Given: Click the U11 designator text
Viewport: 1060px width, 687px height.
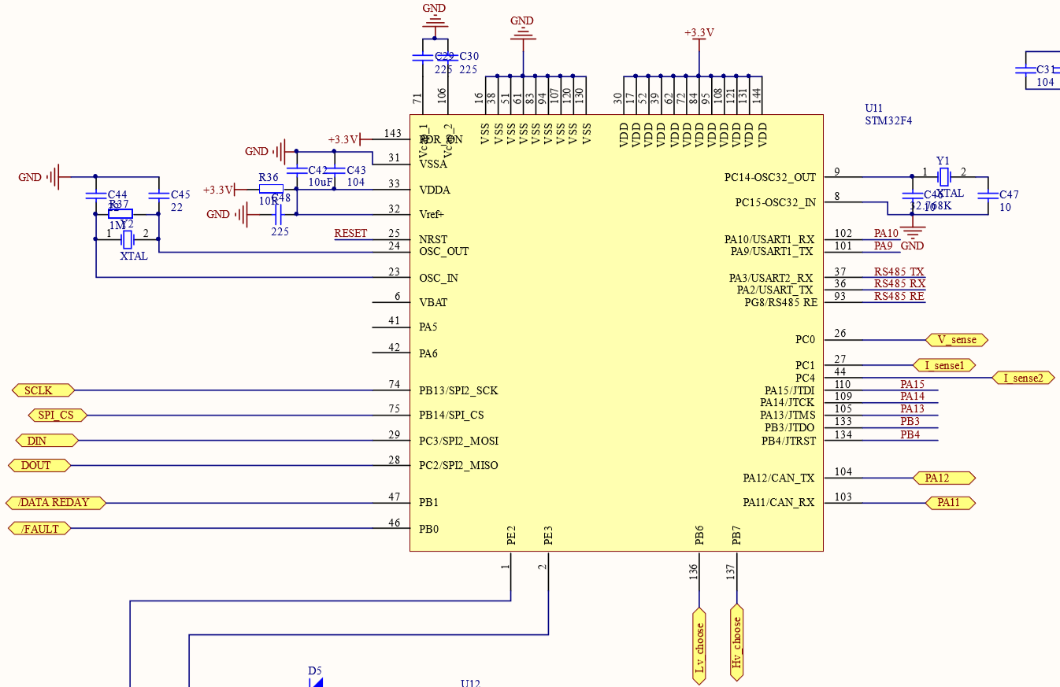Looking at the screenshot, I should point(873,109).
